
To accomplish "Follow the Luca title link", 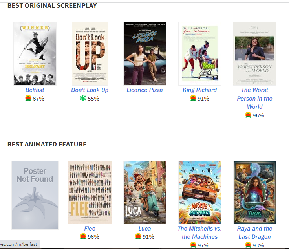I will coord(144,229).
